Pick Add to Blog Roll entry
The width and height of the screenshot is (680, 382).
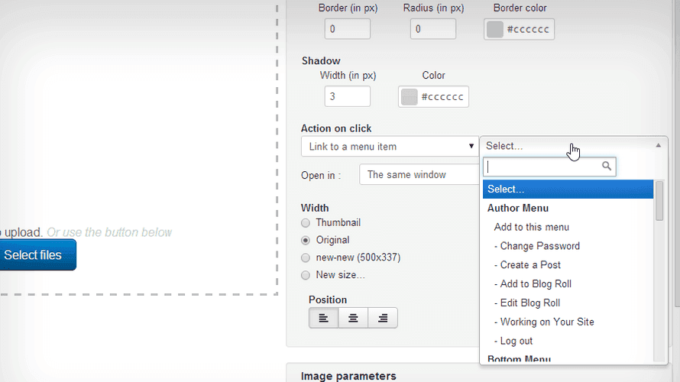coord(536,283)
